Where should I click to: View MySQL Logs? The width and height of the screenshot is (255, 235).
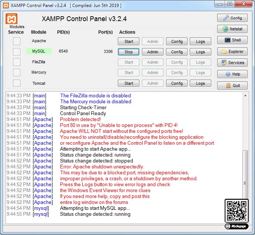pos(201,52)
